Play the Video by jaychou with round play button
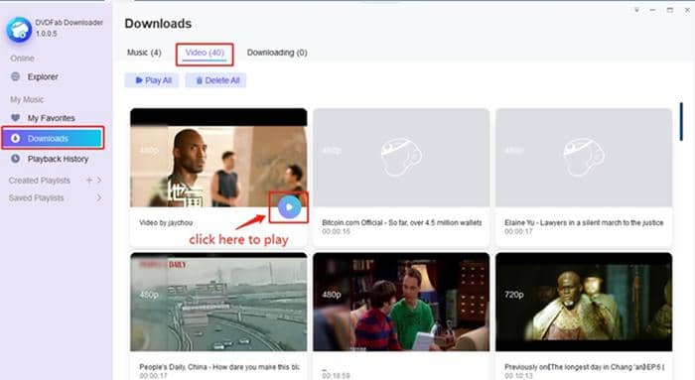The height and width of the screenshot is (380, 695). (x=290, y=207)
